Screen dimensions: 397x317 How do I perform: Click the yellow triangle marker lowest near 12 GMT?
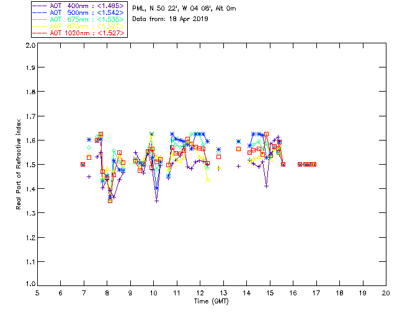pos(208,180)
